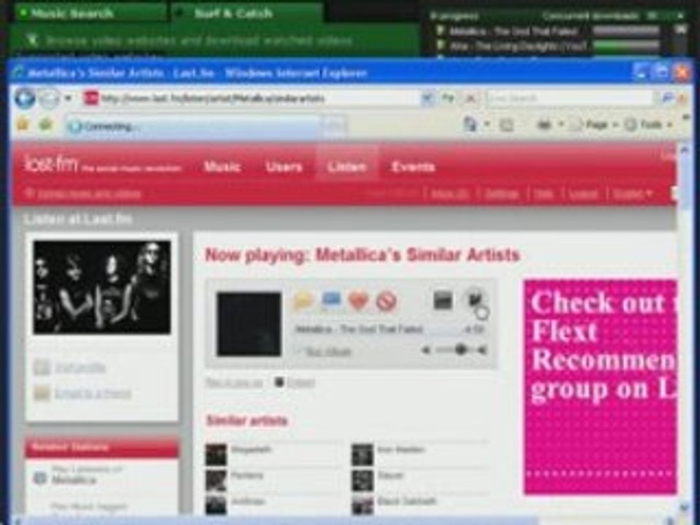Open the Metallica band photo
The width and height of the screenshot is (700, 525).
pyautogui.click(x=102, y=287)
